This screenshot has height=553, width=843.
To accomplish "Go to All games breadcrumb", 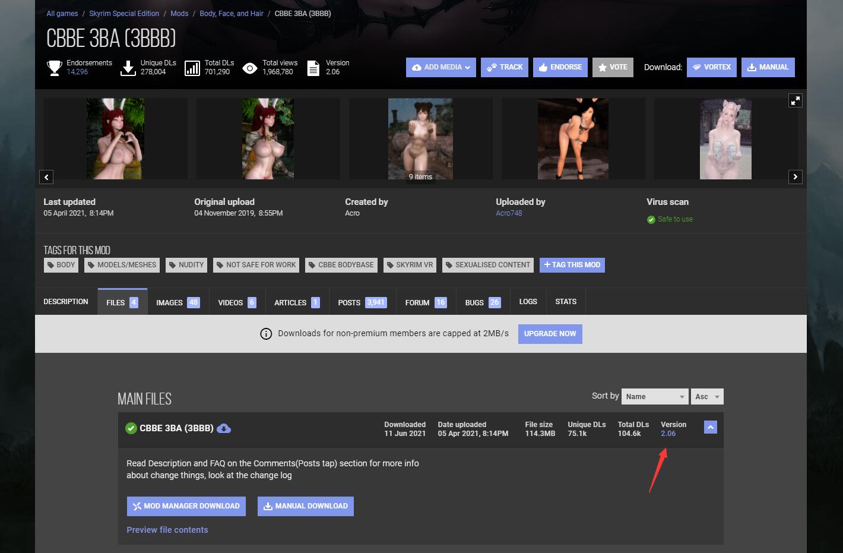I will tap(62, 14).
